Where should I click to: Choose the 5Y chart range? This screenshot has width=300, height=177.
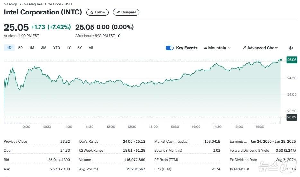click(80, 48)
